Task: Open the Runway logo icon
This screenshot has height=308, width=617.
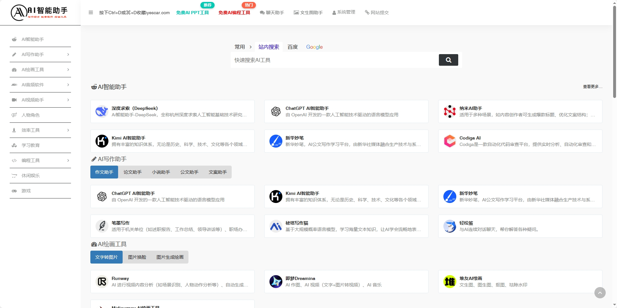Action: [x=102, y=282]
